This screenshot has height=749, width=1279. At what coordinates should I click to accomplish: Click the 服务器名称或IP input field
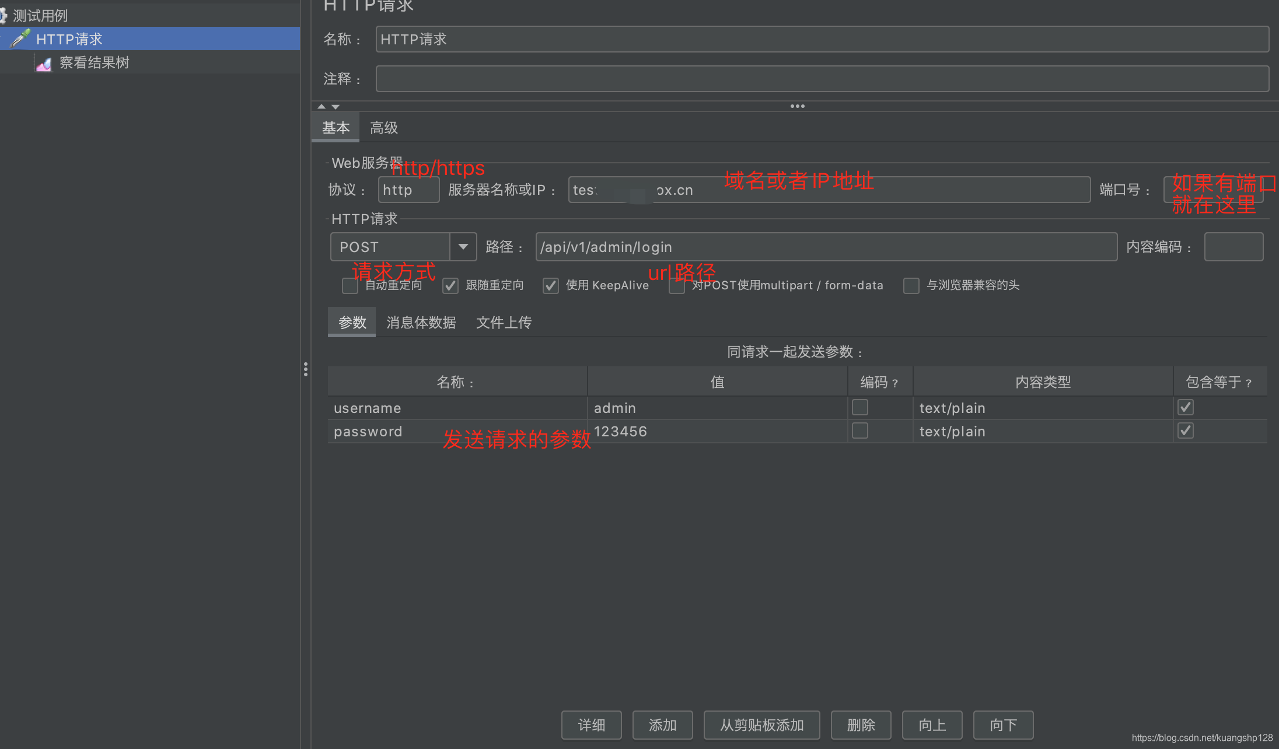[829, 190]
